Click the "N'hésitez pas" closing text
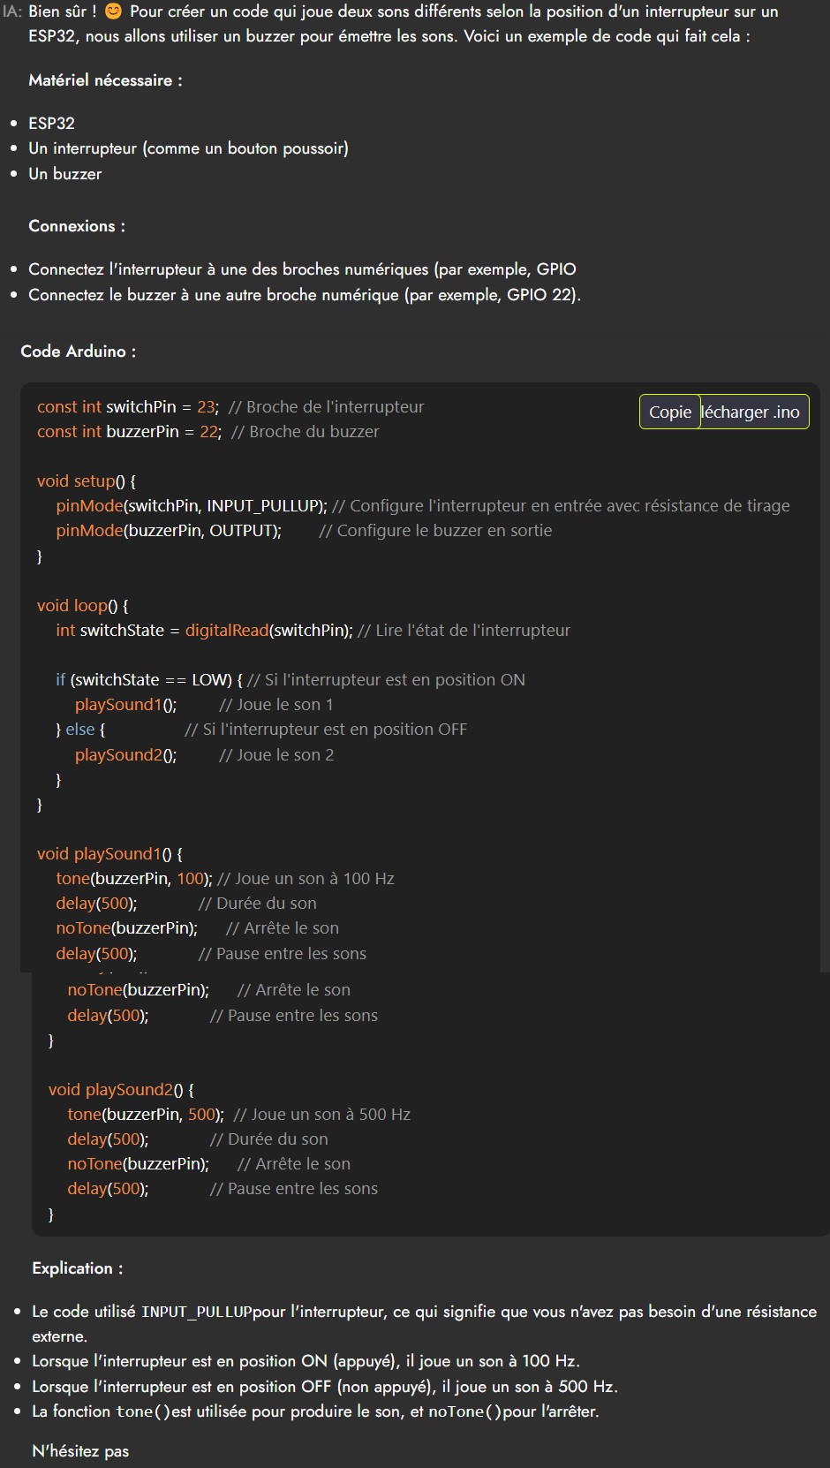 coord(80,1451)
